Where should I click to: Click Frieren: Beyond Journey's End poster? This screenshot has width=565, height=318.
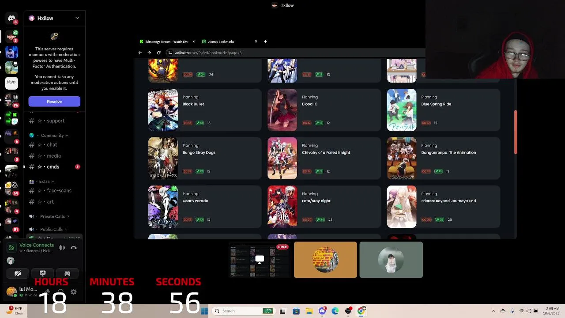tap(401, 207)
